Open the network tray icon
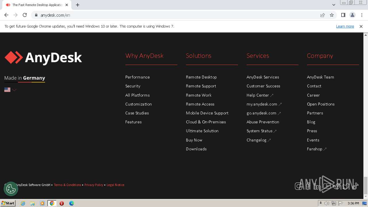 [334, 203]
